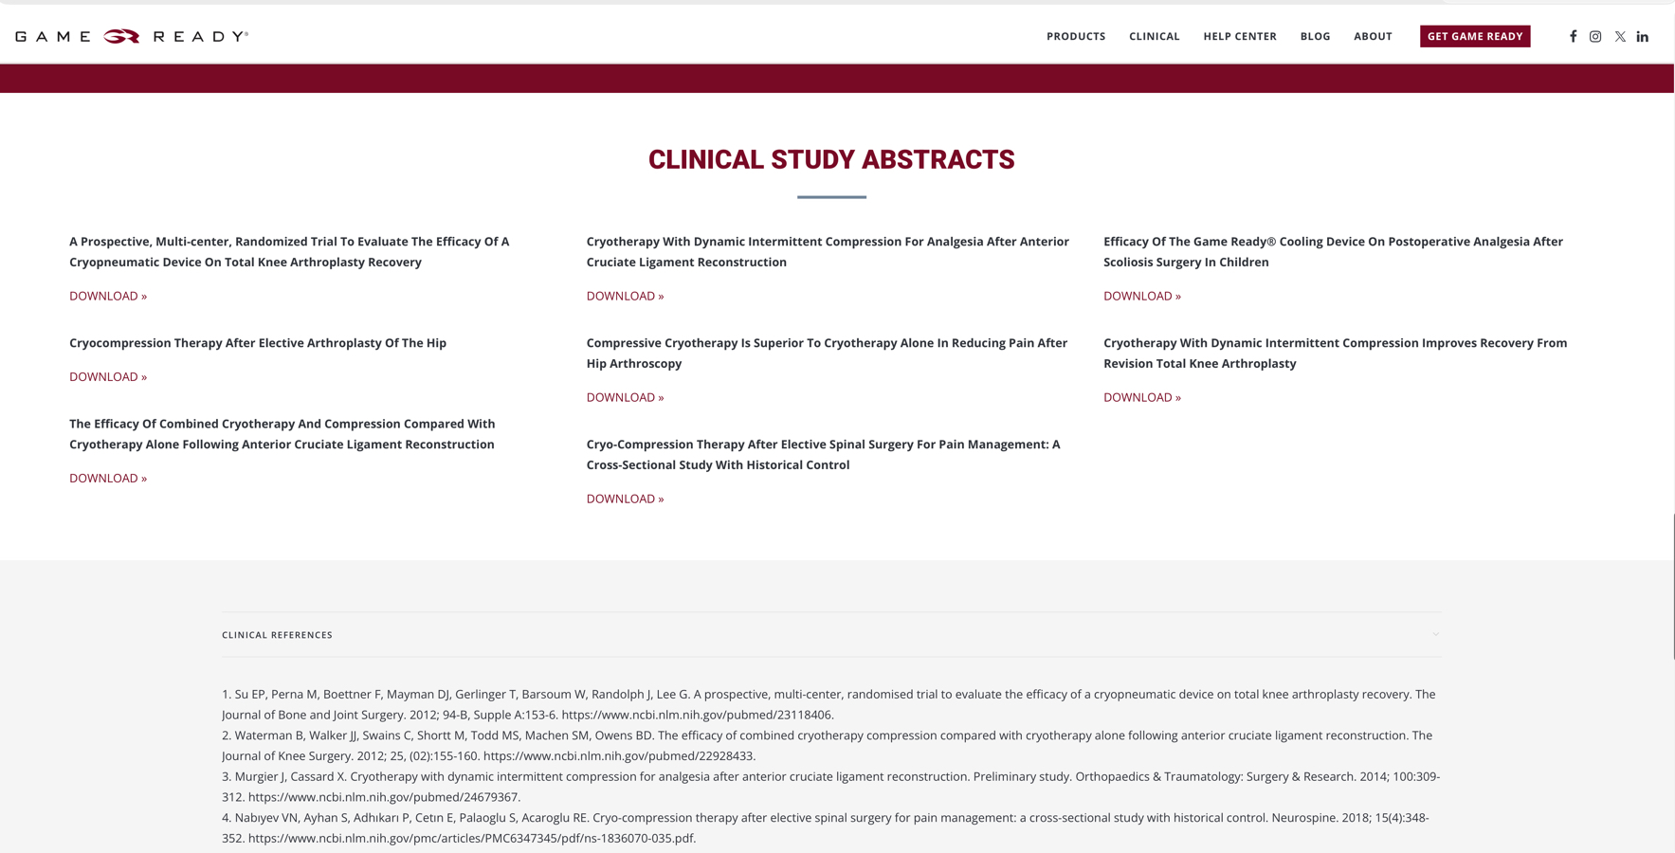Open the LinkedIn social icon
Screen dimensions: 1675x853
[1643, 36]
